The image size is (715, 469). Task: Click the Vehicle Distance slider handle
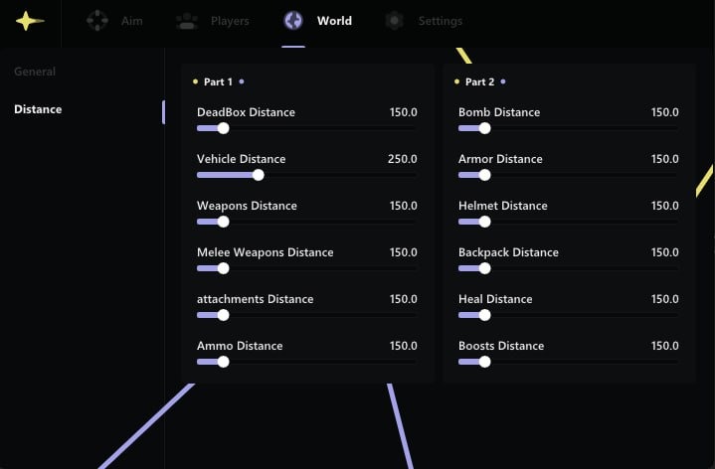coord(259,175)
